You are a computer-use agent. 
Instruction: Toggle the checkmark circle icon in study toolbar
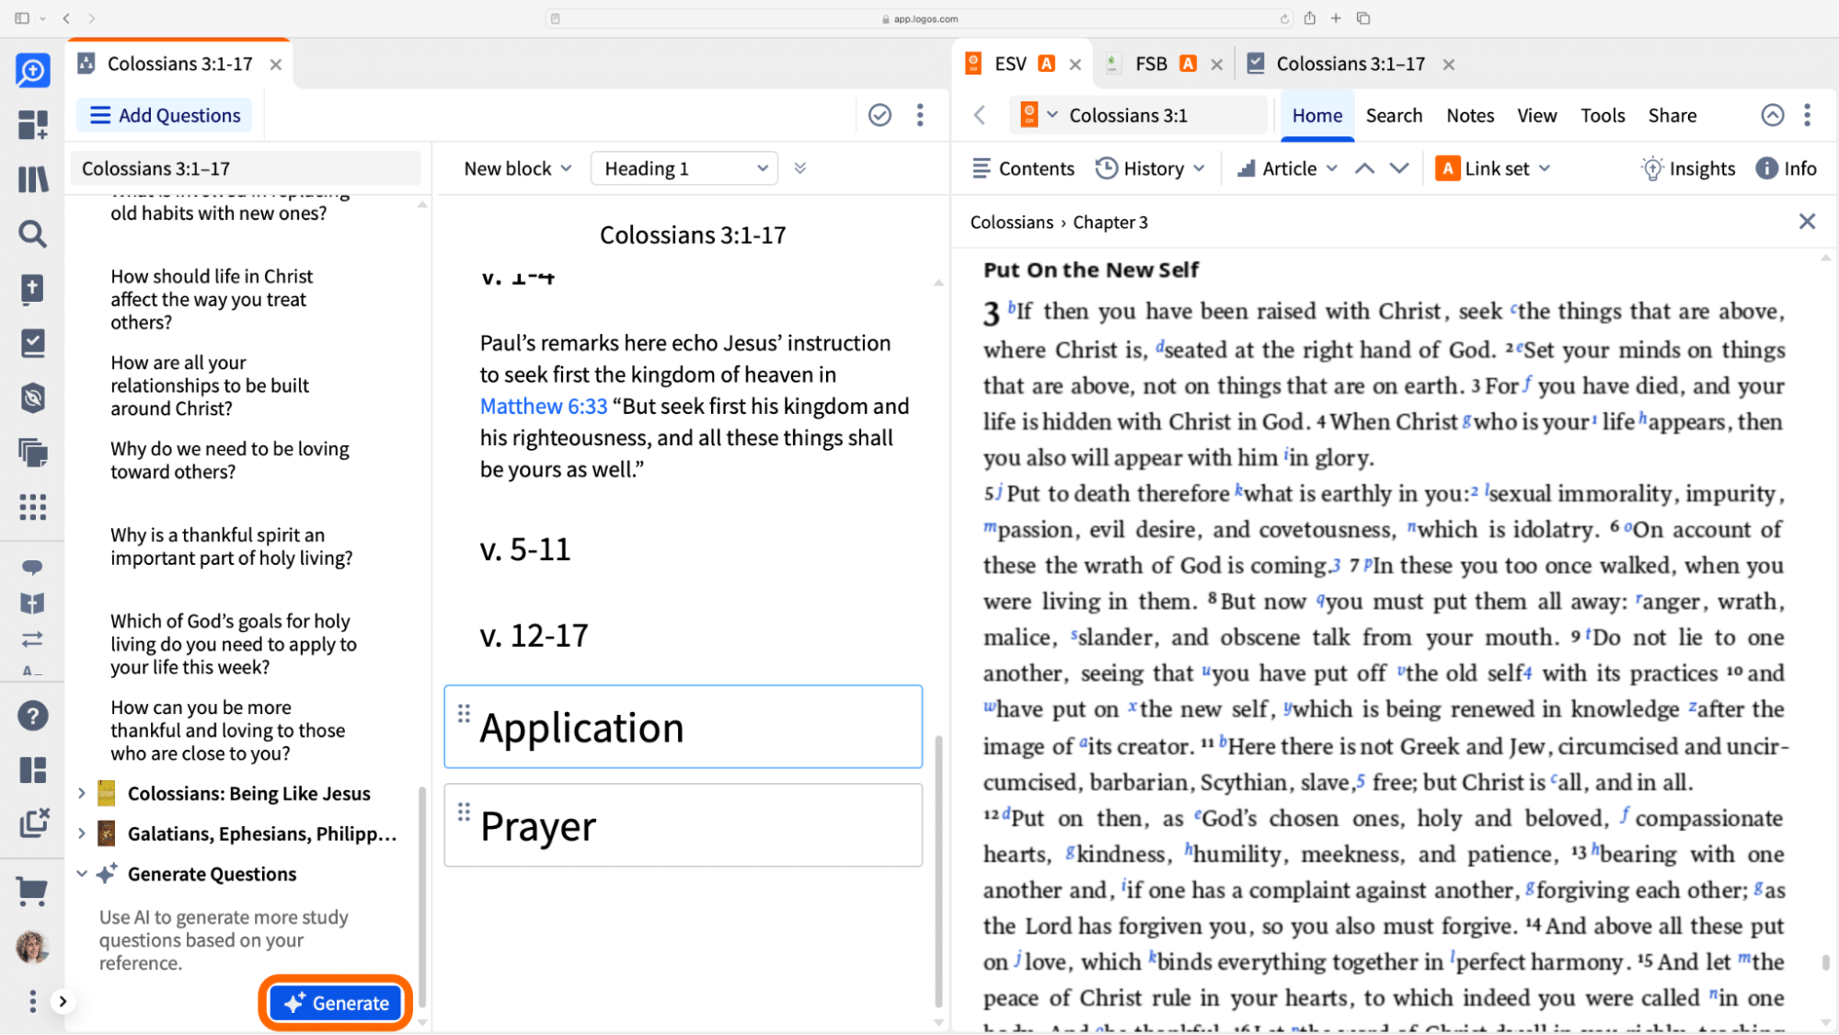tap(880, 115)
